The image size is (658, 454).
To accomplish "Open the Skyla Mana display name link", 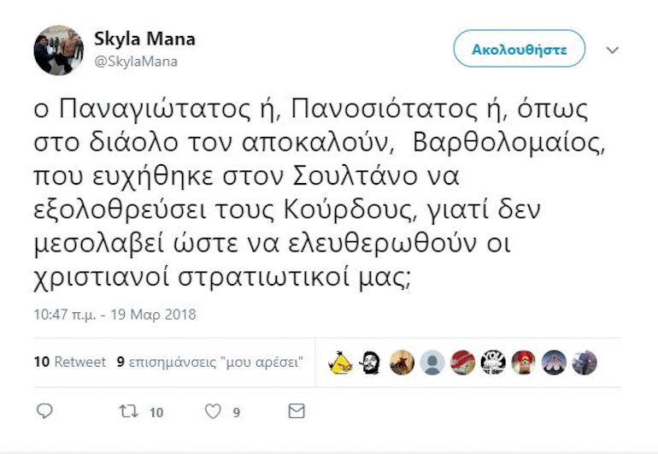I will coord(144,38).
